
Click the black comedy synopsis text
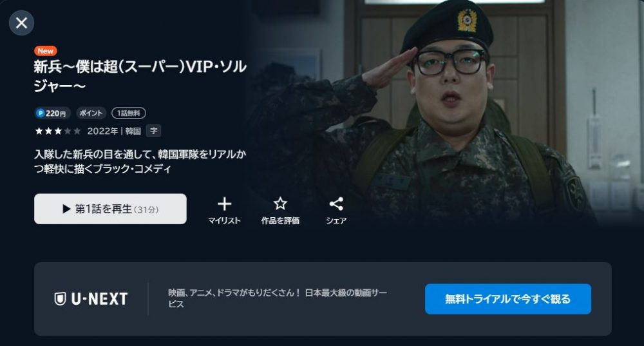click(x=140, y=162)
